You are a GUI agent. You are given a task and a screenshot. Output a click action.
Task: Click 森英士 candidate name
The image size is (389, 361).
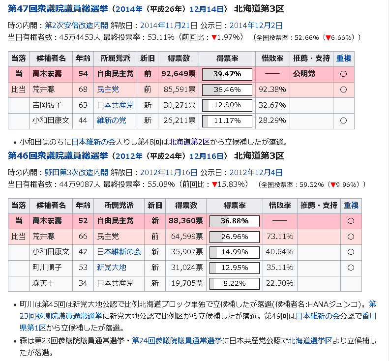[43, 283]
